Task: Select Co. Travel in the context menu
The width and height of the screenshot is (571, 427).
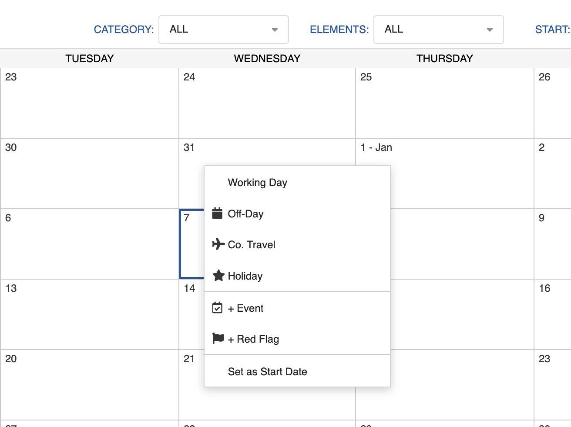Action: 252,244
